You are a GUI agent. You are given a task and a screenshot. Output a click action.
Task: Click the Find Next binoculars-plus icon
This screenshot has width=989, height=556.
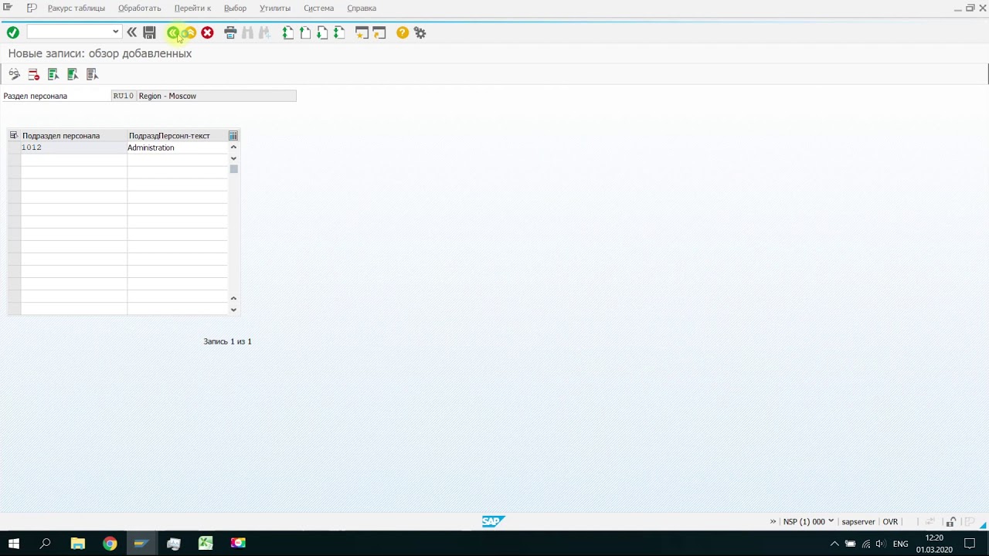point(264,32)
